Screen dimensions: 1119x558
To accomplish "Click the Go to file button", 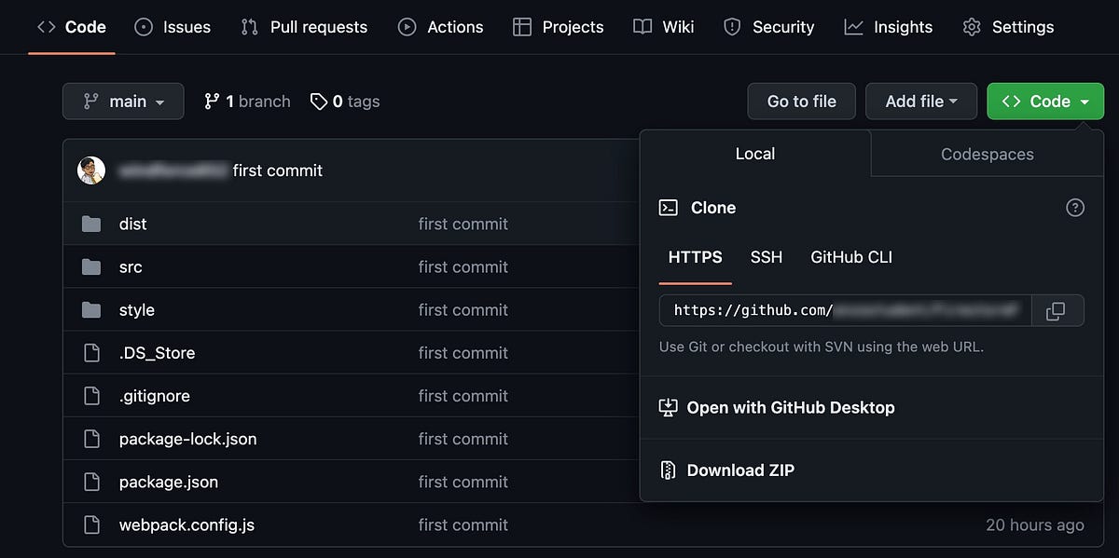I will (x=801, y=101).
